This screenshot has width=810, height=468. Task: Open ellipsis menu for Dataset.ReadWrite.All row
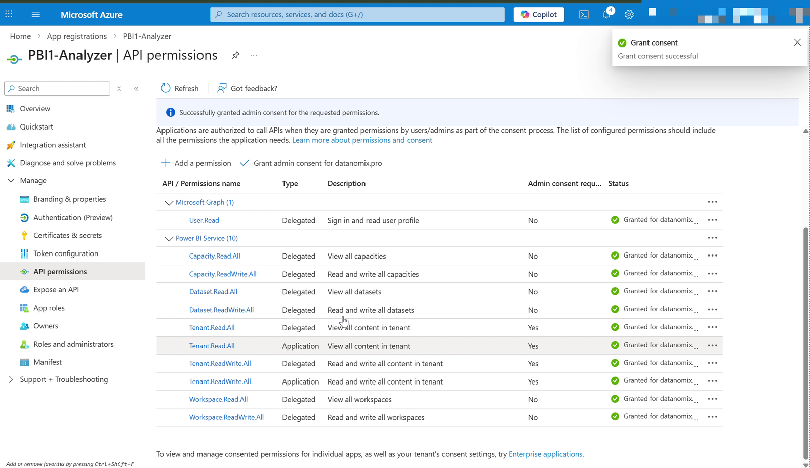tap(712, 309)
